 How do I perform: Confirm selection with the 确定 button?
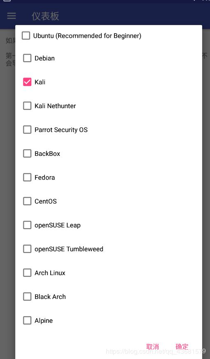click(x=182, y=346)
